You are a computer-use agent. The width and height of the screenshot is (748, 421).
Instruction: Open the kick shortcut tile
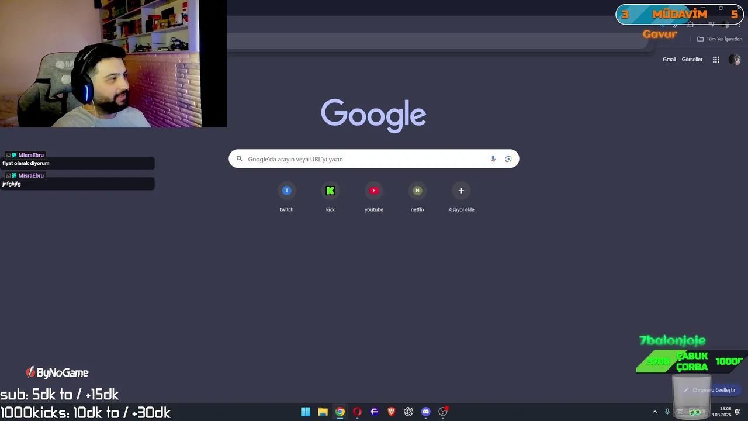click(x=330, y=197)
